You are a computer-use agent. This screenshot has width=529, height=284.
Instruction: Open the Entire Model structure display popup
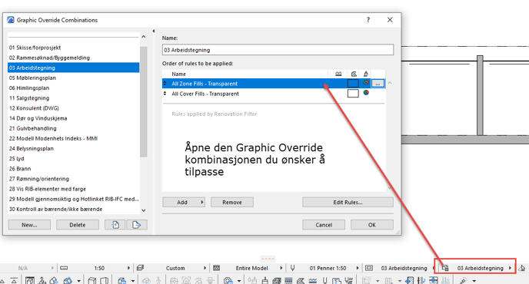[281, 268]
